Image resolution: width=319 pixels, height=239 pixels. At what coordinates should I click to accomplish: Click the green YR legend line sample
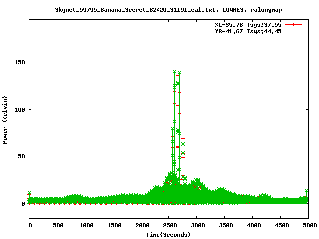click(293, 31)
